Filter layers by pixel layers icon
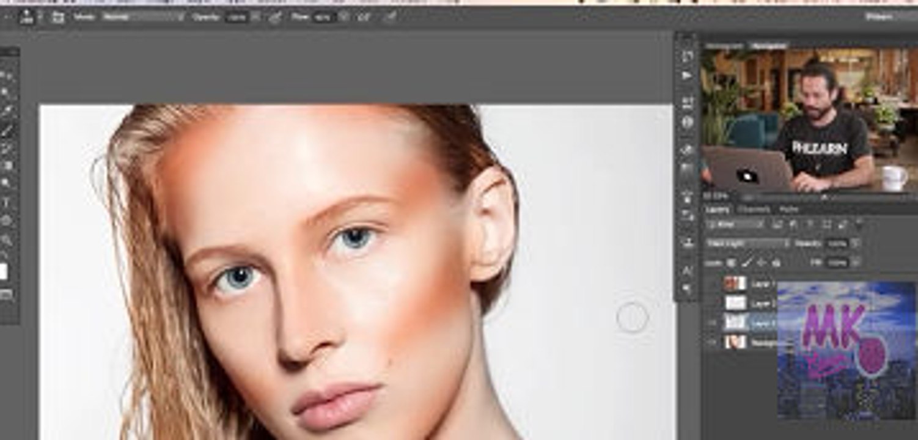Screen dimensions: 918x440 (777, 224)
